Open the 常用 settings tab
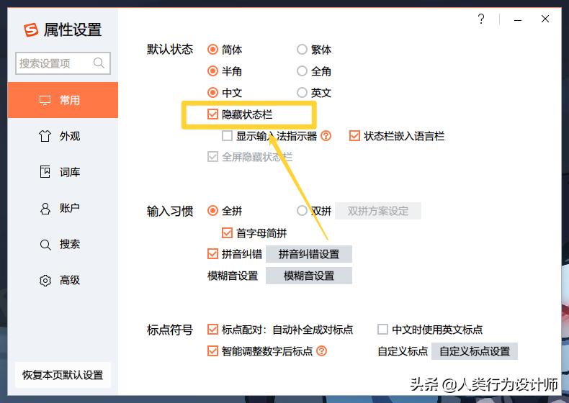This screenshot has height=403, width=569. coord(63,100)
